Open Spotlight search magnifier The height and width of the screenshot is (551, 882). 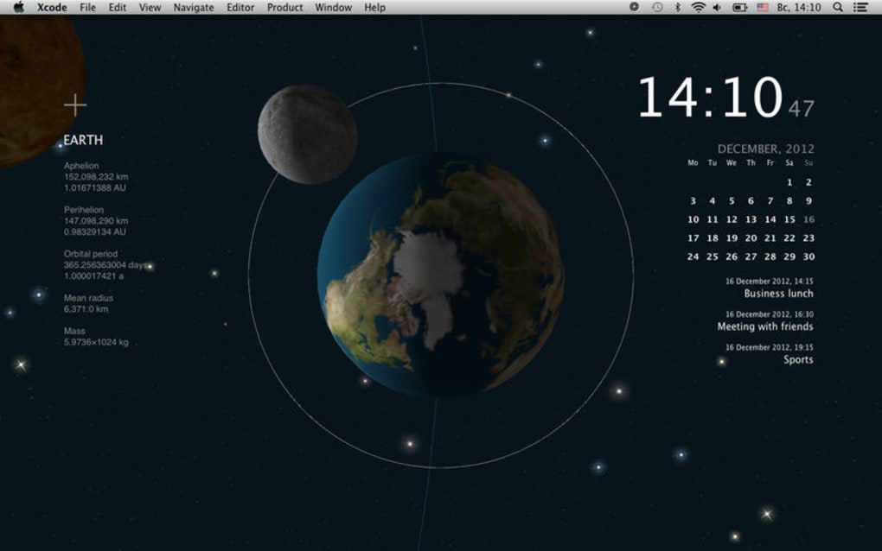tap(838, 7)
